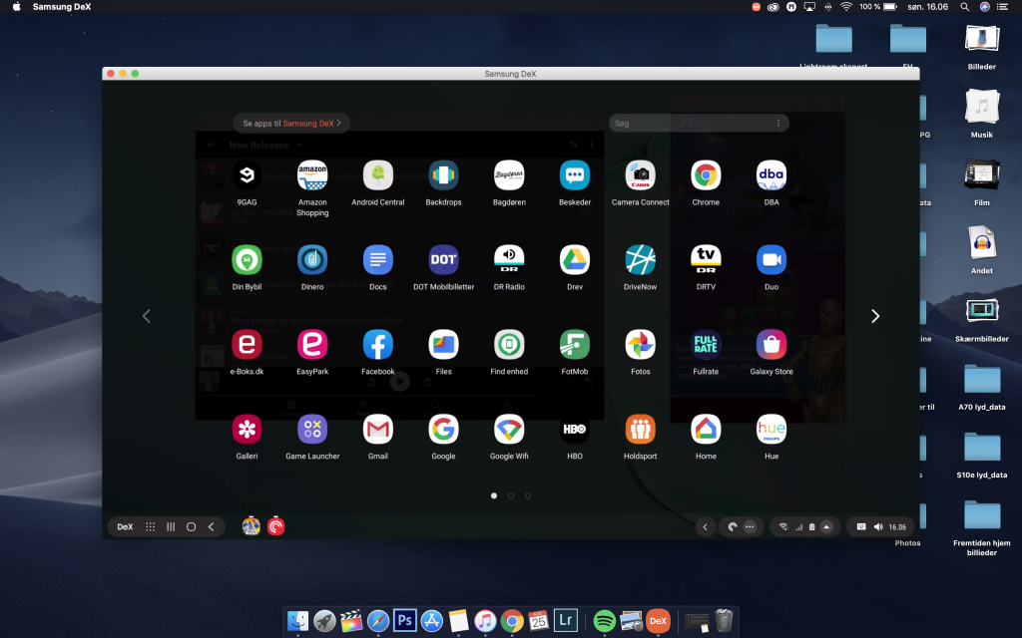Open the Duo video app
Viewport: 1022px width, 638px height.
coord(771,260)
